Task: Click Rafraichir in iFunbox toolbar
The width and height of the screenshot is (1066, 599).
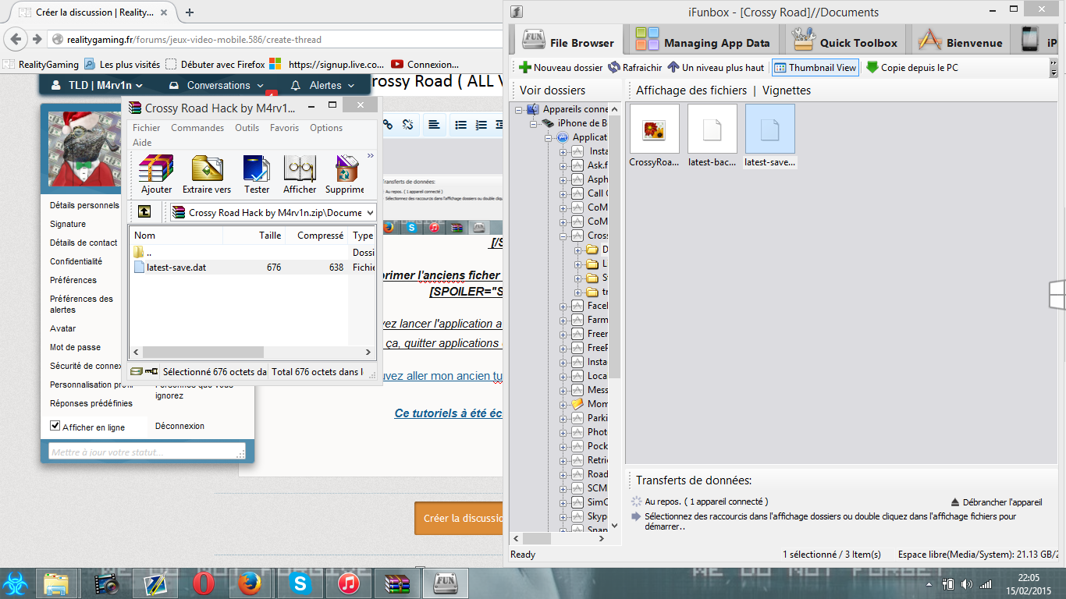Action: 635,68
